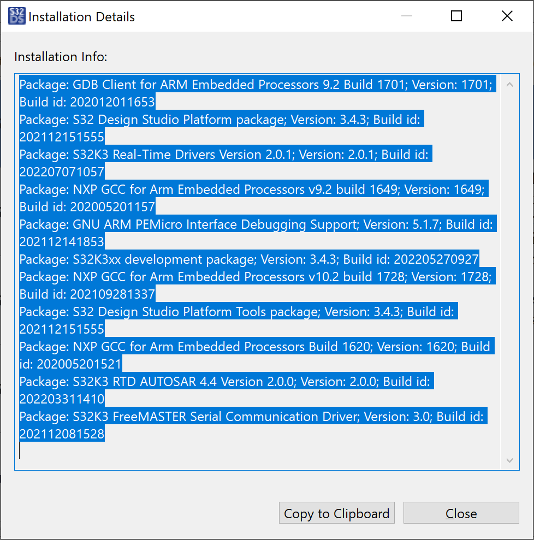Click Build id 202109281337 text
Viewport: 534px width, 540px height.
point(87,294)
